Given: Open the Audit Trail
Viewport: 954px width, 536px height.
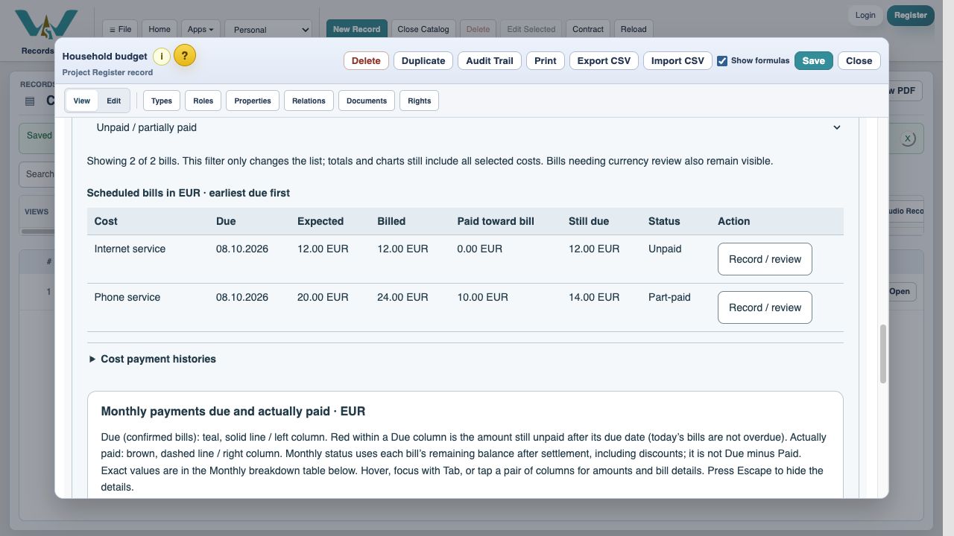Looking at the screenshot, I should point(490,61).
